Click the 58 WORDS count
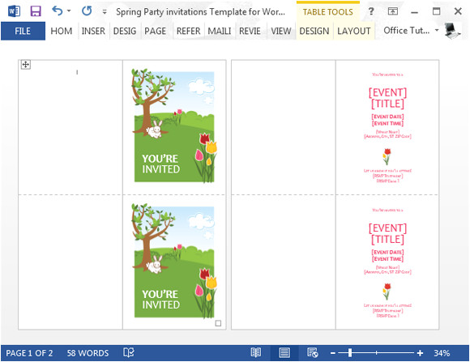 88,353
